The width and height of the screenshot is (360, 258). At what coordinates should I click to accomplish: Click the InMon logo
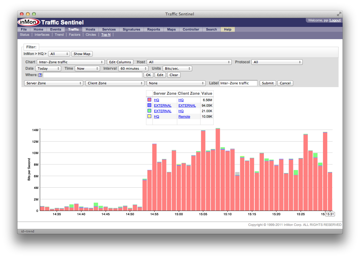(x=29, y=22)
